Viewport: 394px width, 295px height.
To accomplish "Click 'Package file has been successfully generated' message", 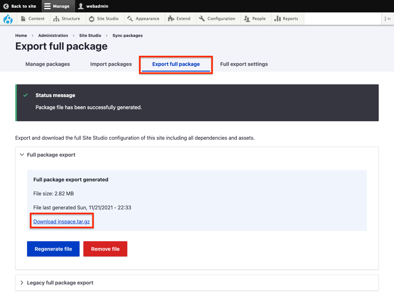I will [x=89, y=107].
